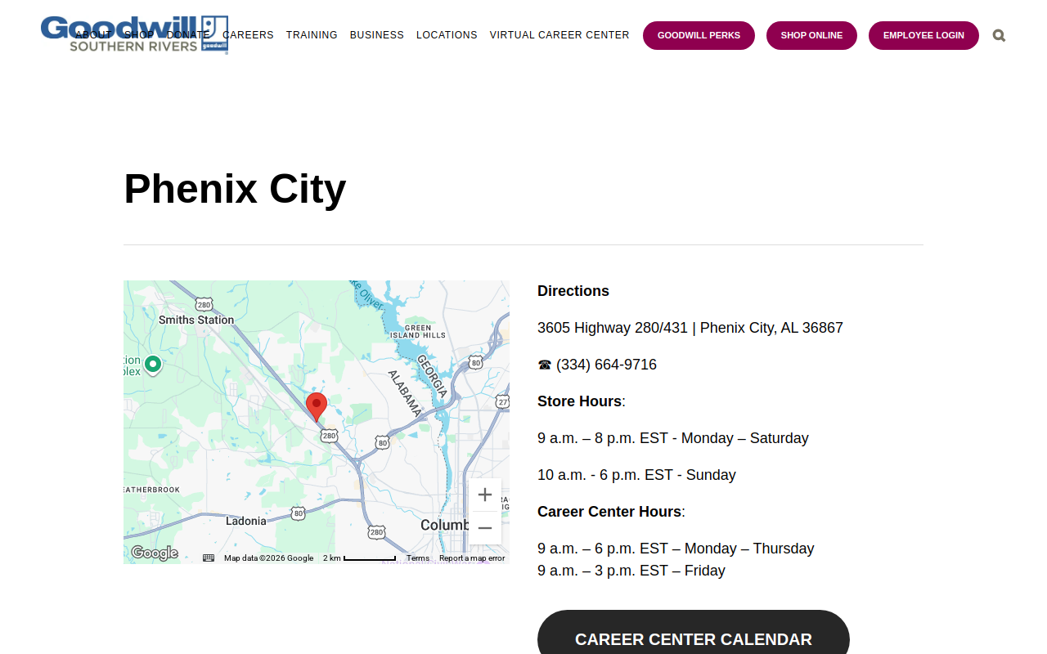
Task: Open Virtual Career Center page
Action: point(559,35)
